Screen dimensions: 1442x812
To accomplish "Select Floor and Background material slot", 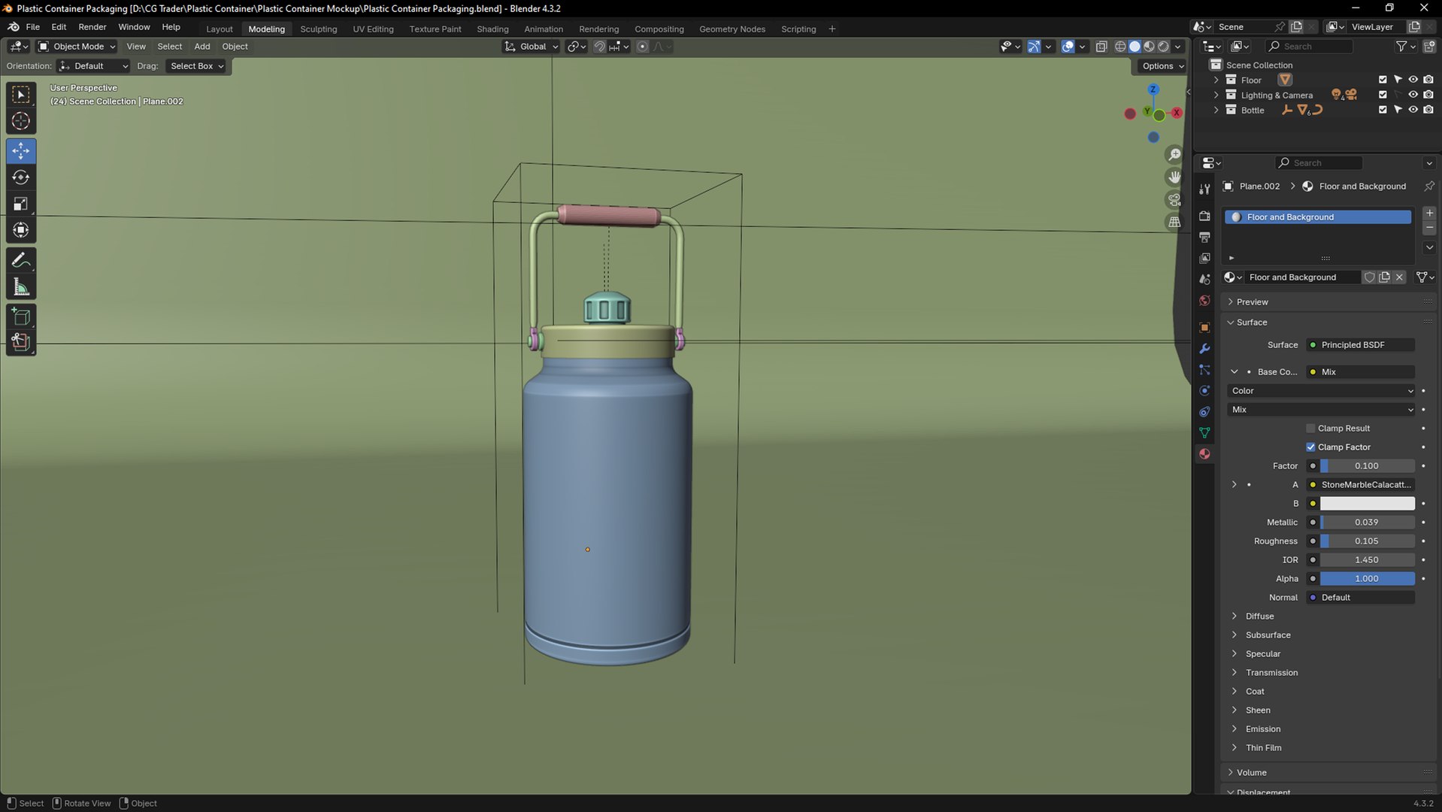I will coord(1317,217).
